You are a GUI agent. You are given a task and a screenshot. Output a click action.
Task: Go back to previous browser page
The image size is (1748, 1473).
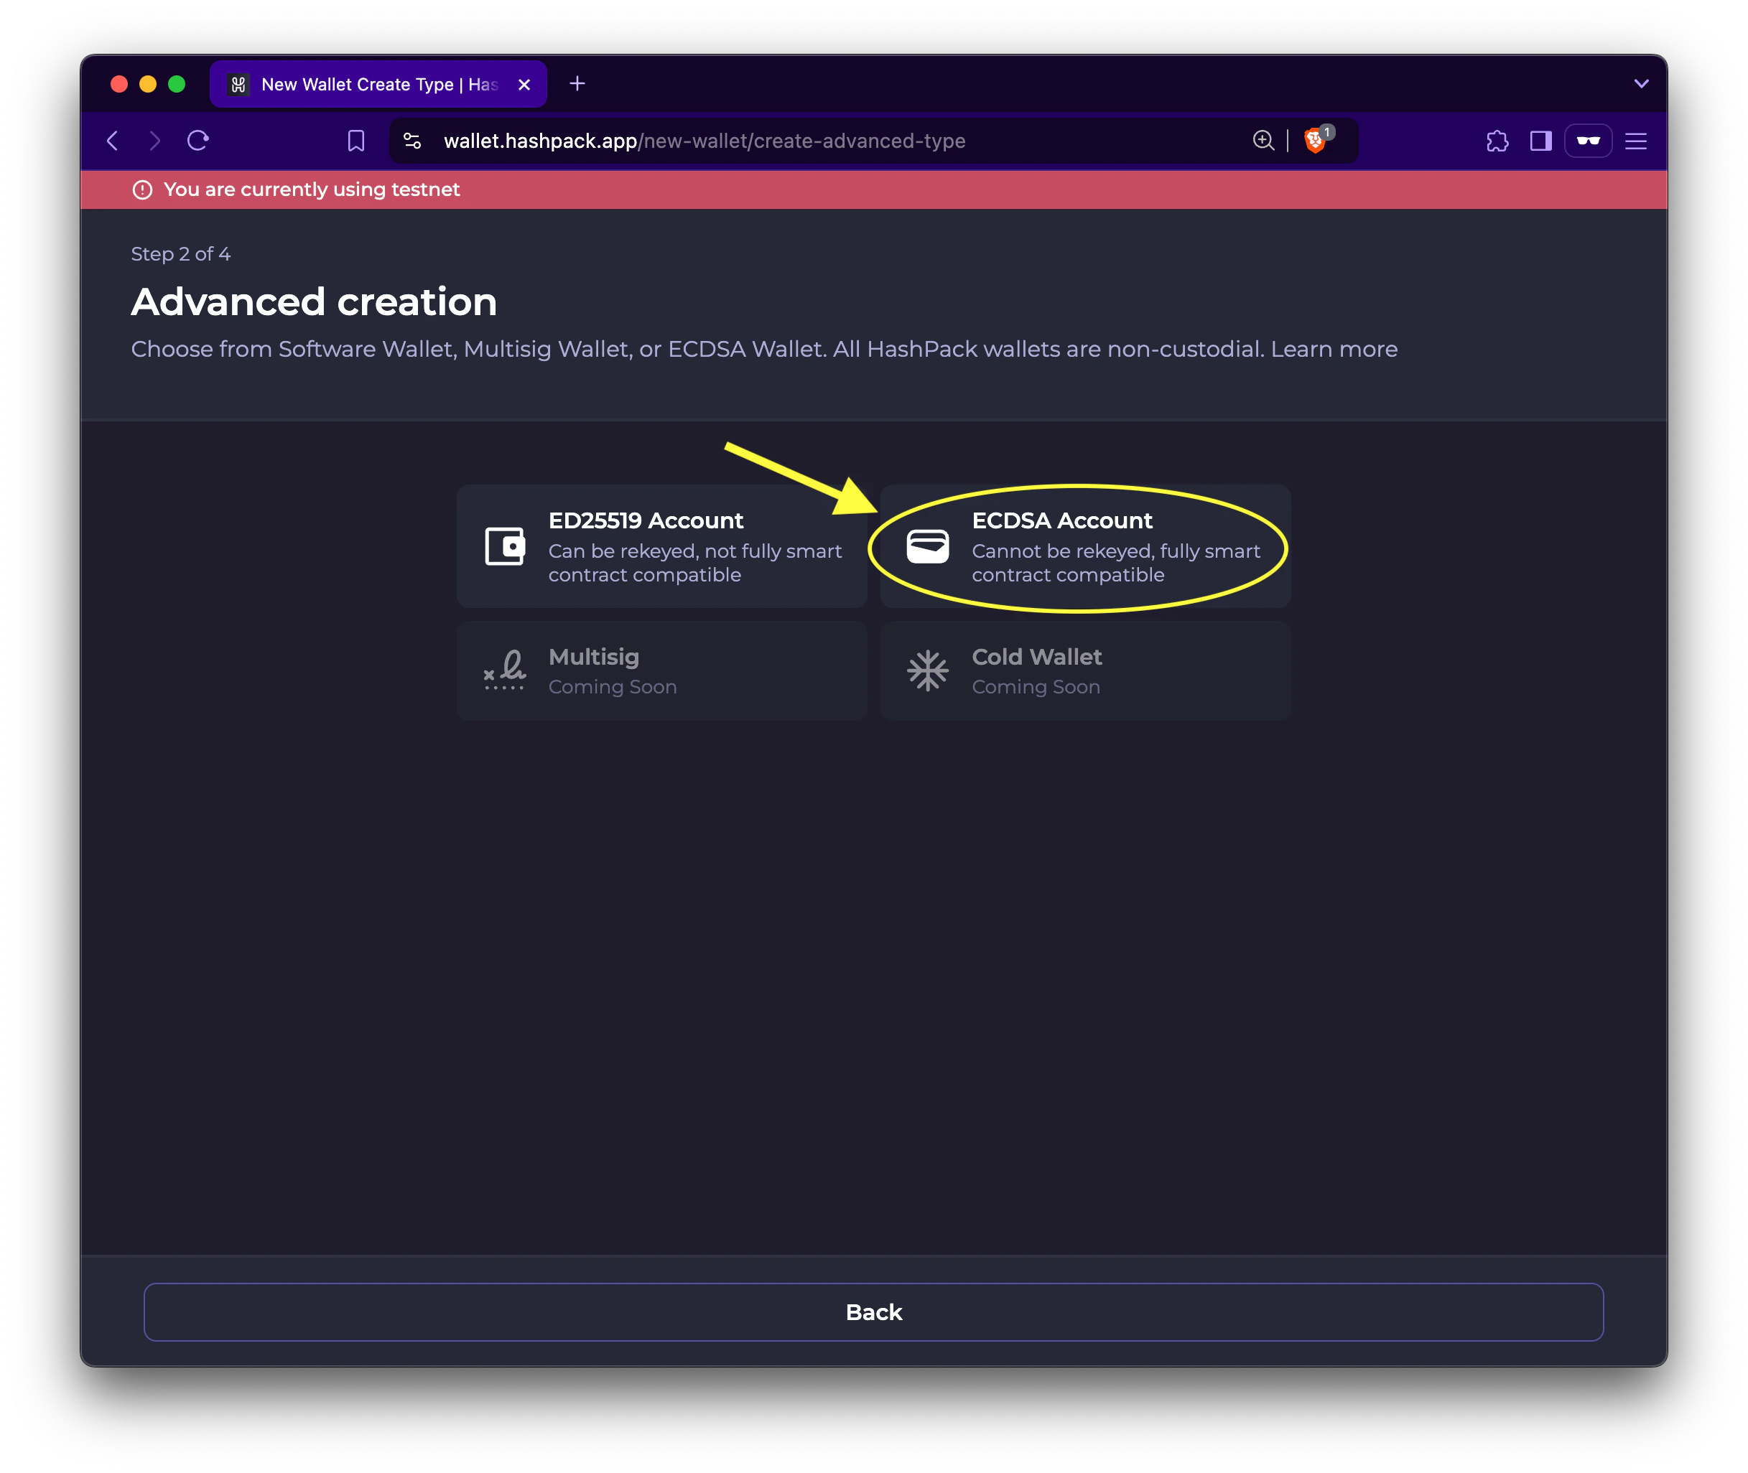point(113,140)
